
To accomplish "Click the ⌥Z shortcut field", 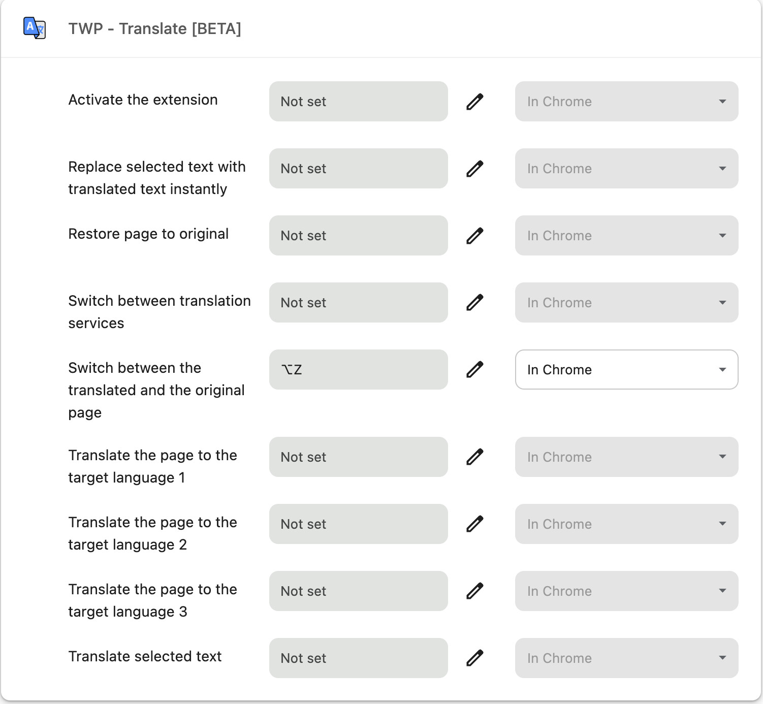I will (358, 370).
